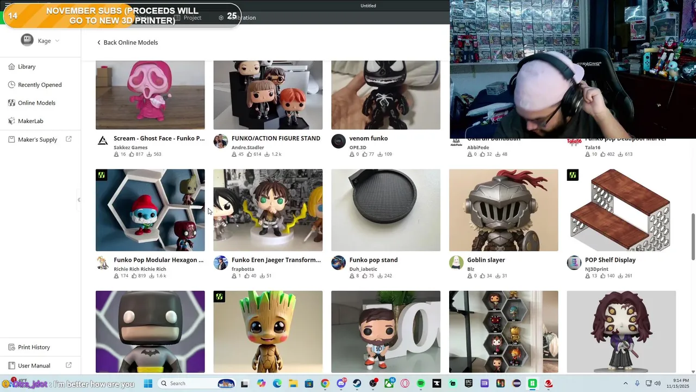
Task: Click green badge on Groot thumbnail
Action: pyautogui.click(x=219, y=297)
